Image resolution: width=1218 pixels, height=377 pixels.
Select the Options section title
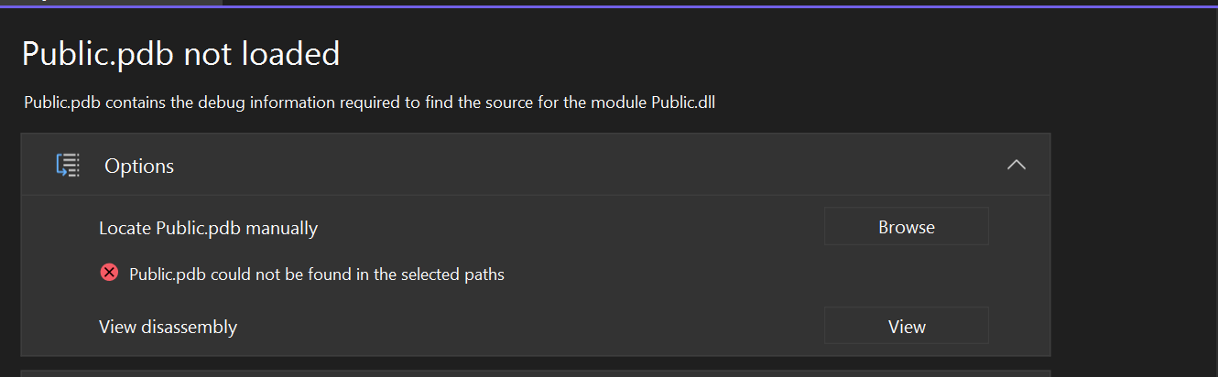139,167
